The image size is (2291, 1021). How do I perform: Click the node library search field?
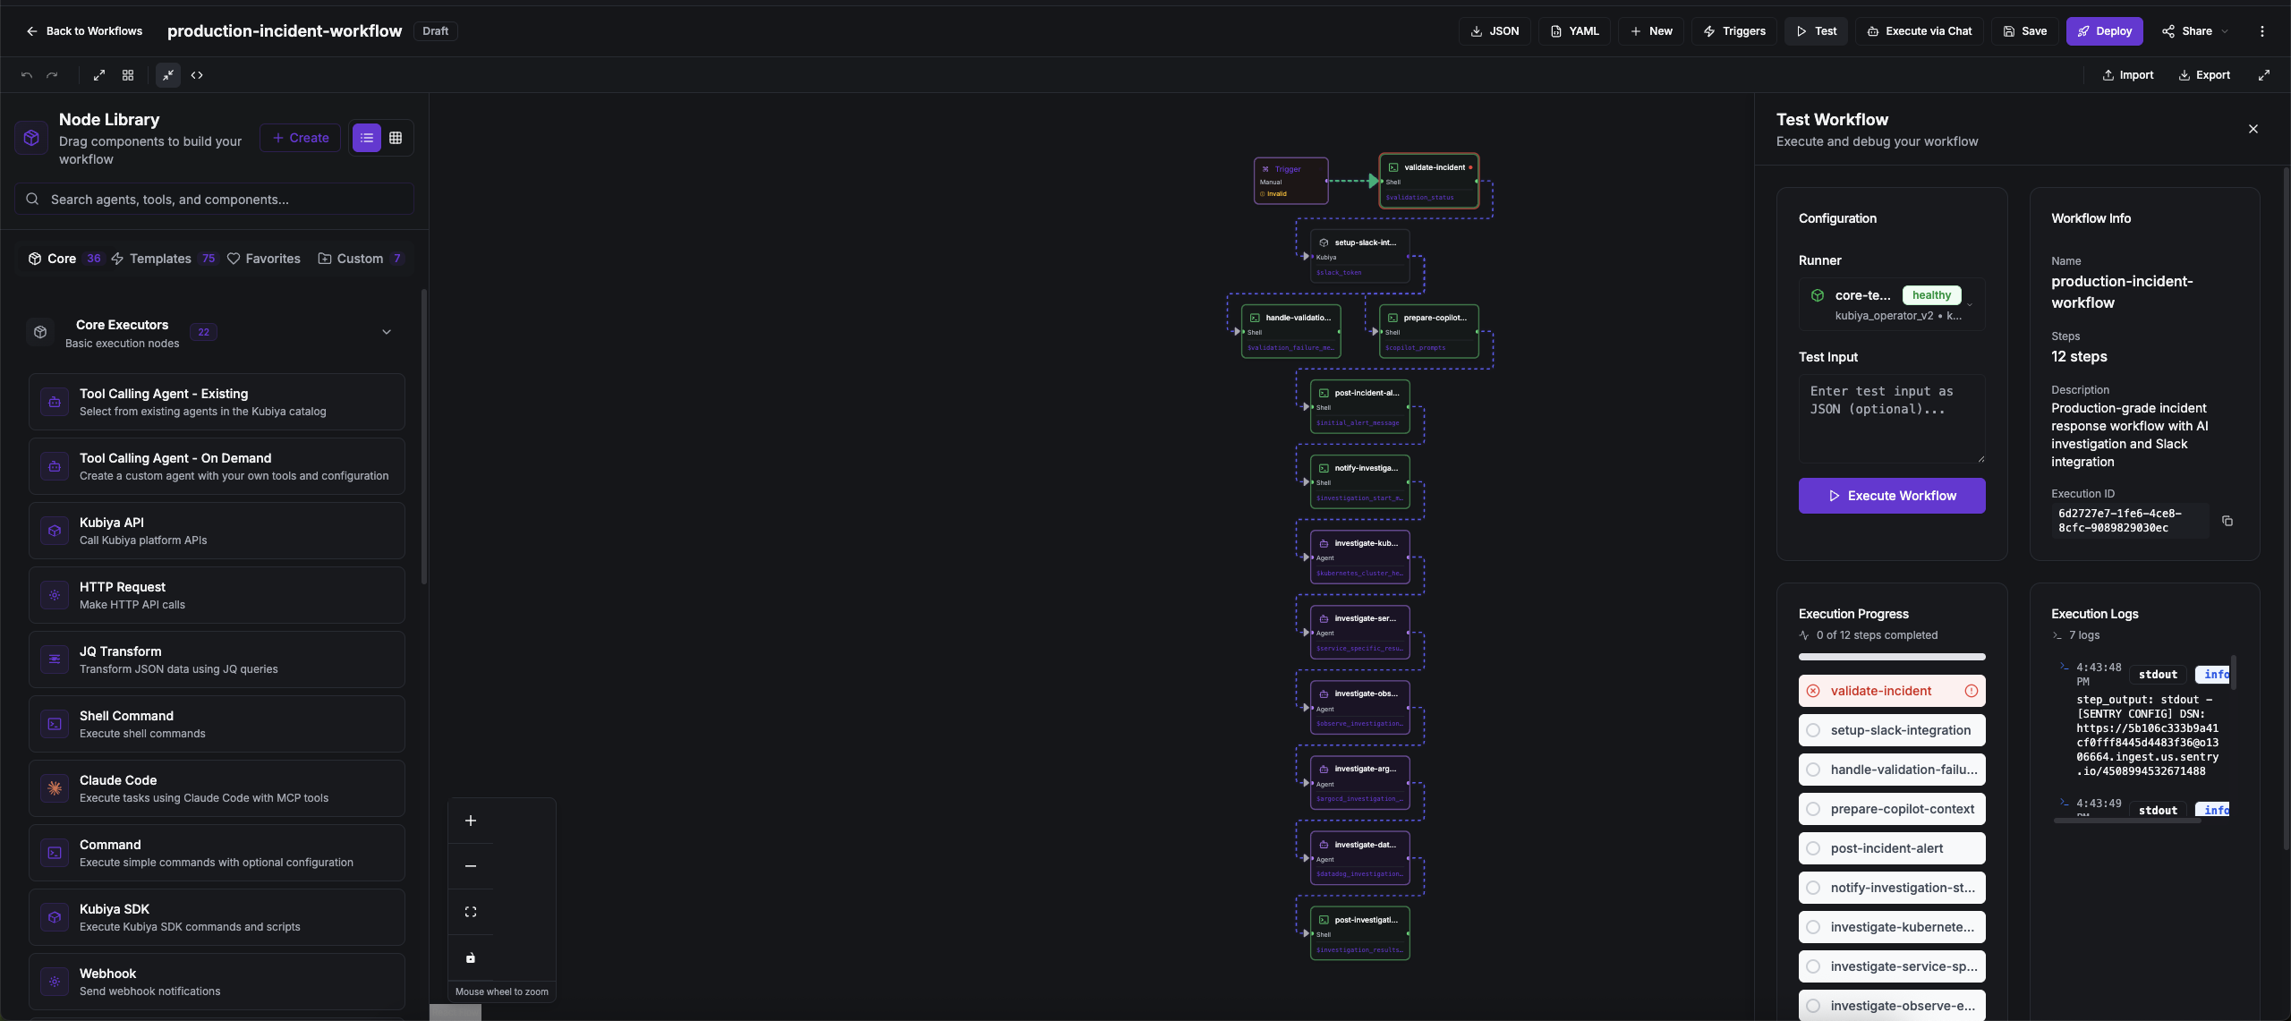pos(214,200)
